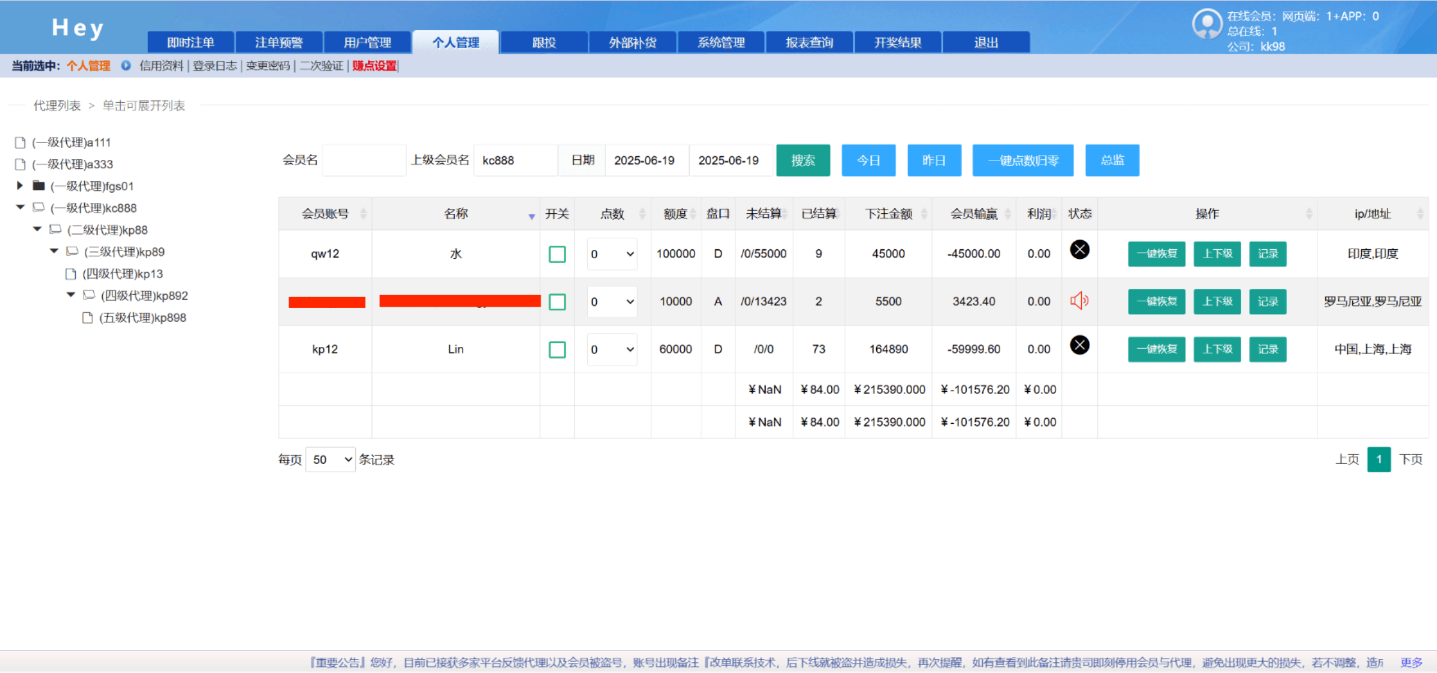Click the 一键点数归零 button
Screen dimensions: 1437x673
(x=1022, y=161)
